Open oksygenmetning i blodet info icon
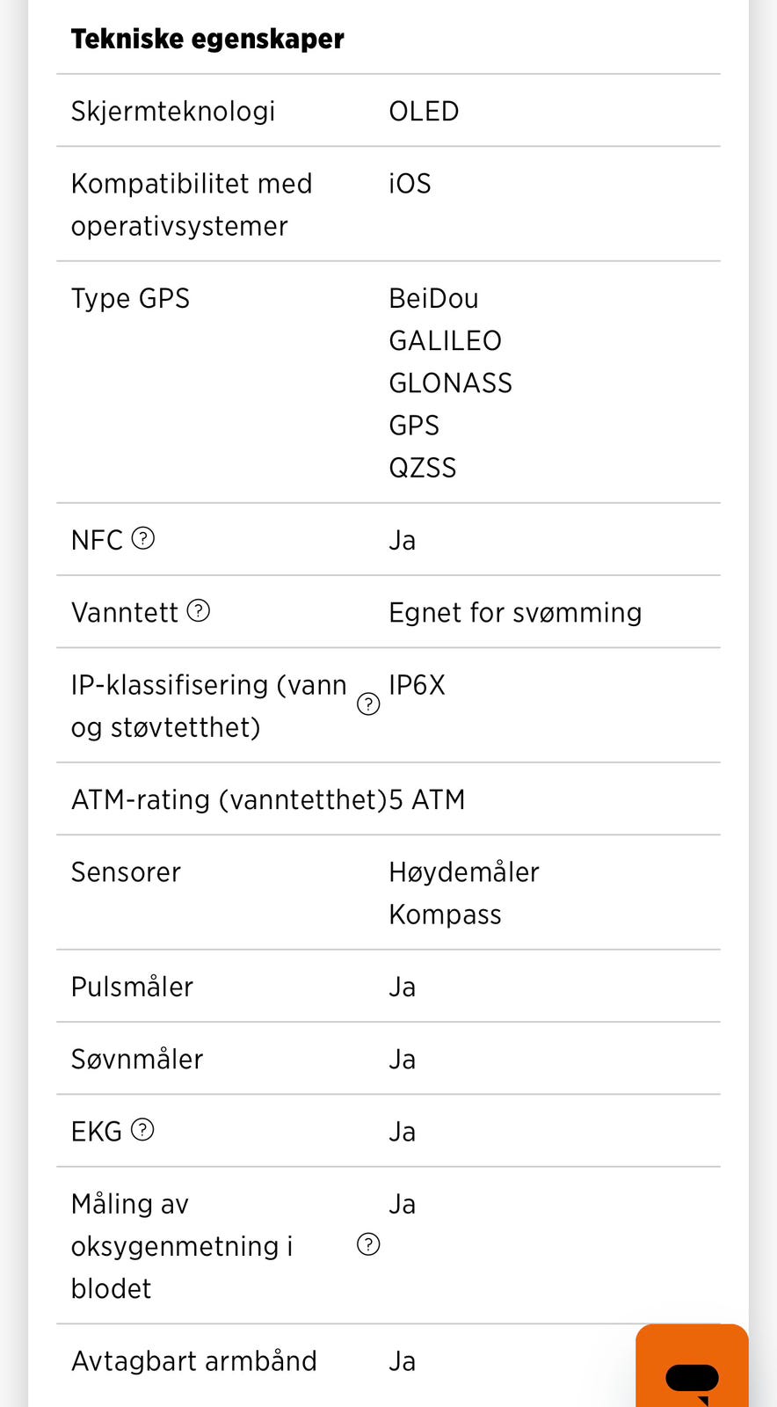This screenshot has height=1407, width=777. 369,1244
